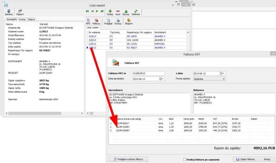This screenshot has height=163, width=276.
Task: Click the Sprzedawca address text box
Action: point(149,103)
